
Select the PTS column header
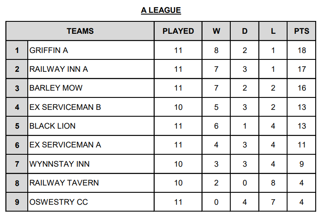coord(302,31)
